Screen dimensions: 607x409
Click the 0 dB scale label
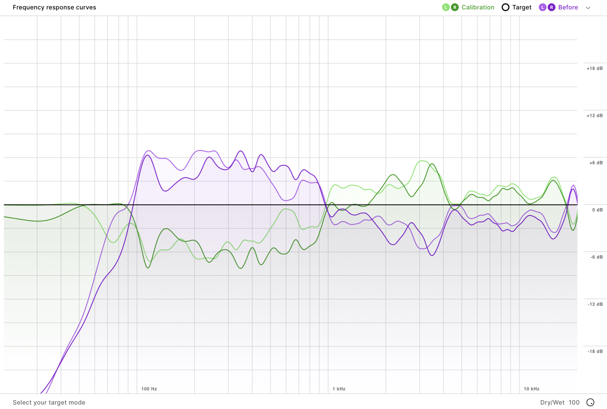point(597,210)
